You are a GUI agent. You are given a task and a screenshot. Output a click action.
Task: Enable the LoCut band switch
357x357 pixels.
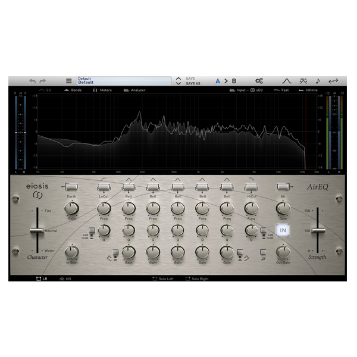(x=104, y=186)
